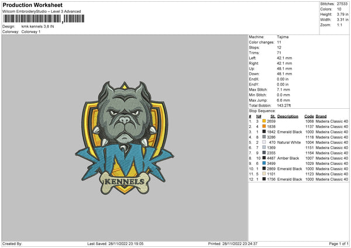Screen dimensions: 351x248
Task: Click the Height value '3.79 in'
Action: (x=342, y=14)
